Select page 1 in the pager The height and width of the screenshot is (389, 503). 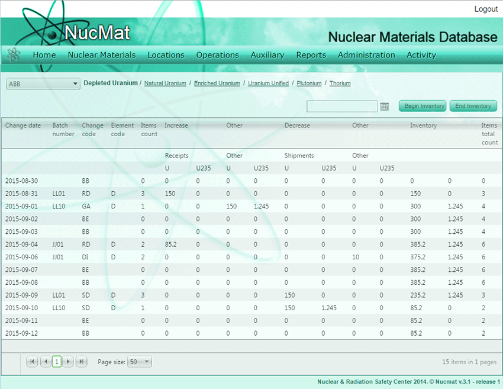(57, 362)
